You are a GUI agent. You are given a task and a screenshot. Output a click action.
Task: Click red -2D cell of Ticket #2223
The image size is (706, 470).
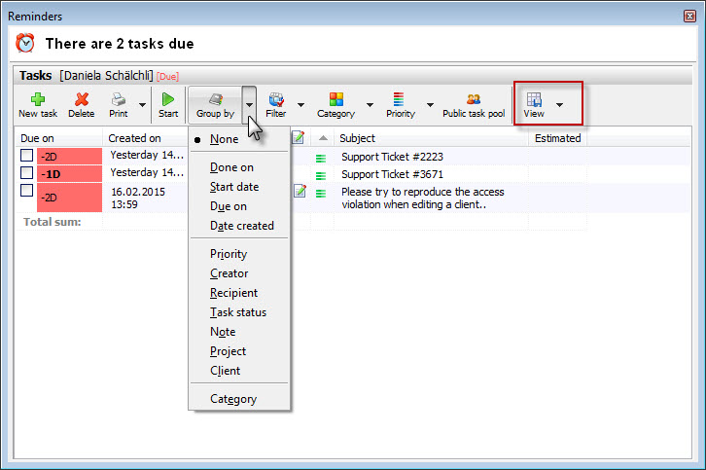click(69, 157)
